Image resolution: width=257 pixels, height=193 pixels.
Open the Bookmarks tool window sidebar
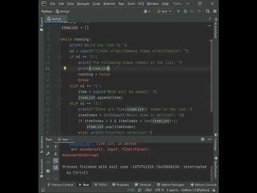pos(42,168)
